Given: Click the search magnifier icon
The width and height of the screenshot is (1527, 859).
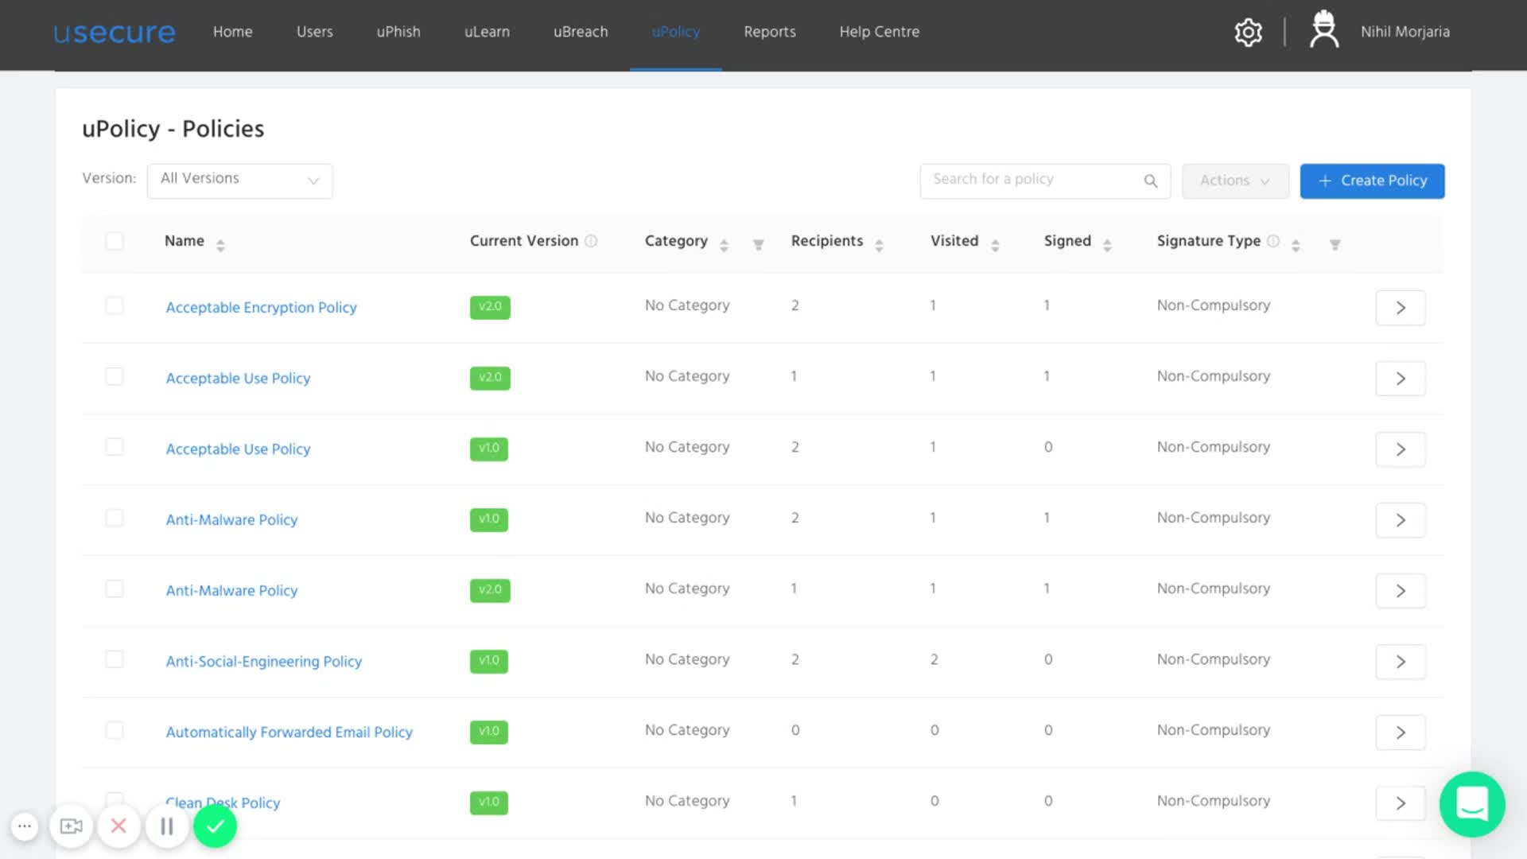Looking at the screenshot, I should [1151, 181].
